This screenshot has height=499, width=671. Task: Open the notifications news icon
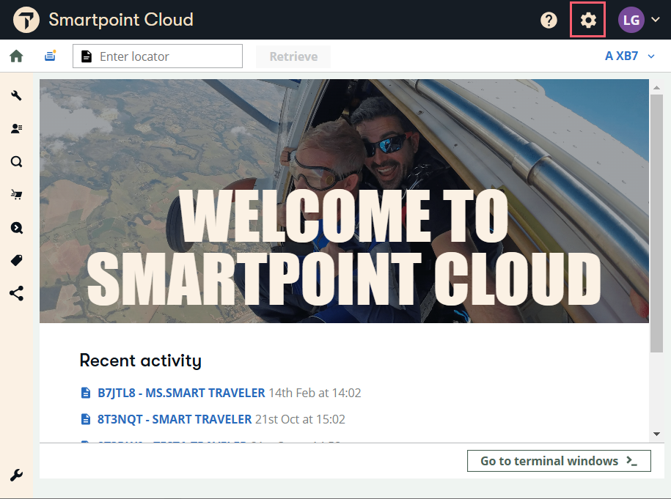click(51, 56)
